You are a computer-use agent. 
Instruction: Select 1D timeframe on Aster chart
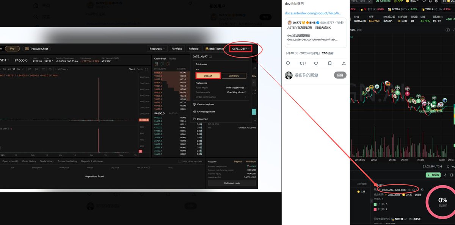(x=14, y=69)
